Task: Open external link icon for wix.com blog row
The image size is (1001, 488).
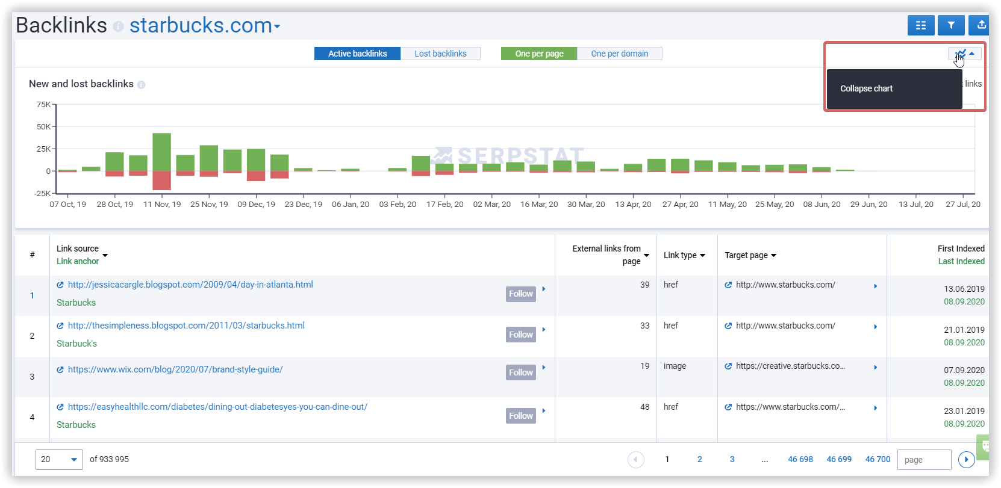Action: 60,370
